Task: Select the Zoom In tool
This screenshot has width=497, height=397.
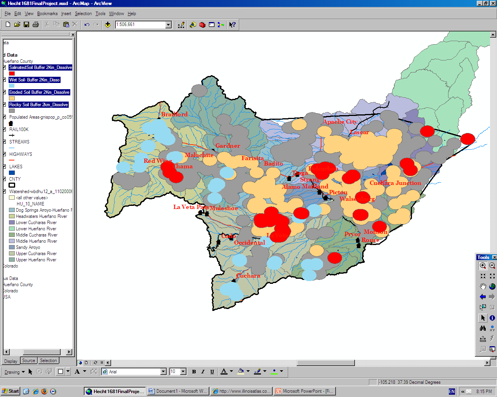Action: tap(483, 266)
